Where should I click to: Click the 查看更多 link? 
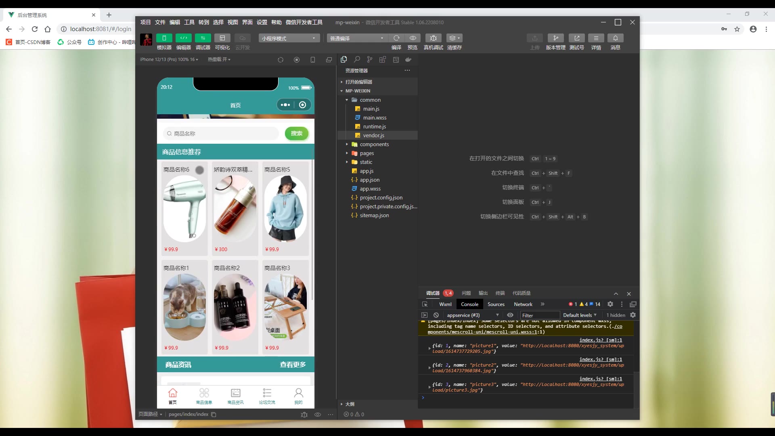click(293, 365)
